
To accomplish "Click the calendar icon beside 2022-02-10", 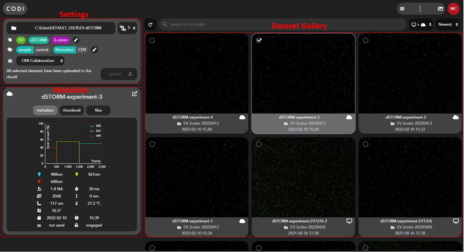I will (x=39, y=218).
